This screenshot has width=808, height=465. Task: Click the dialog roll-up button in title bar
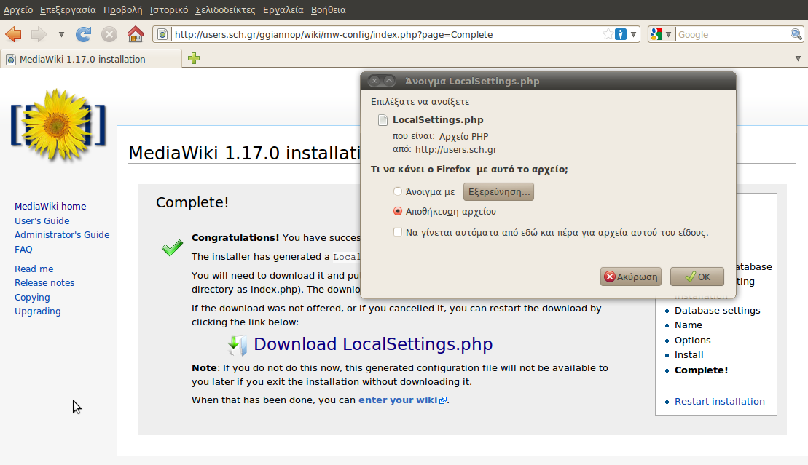coord(389,81)
